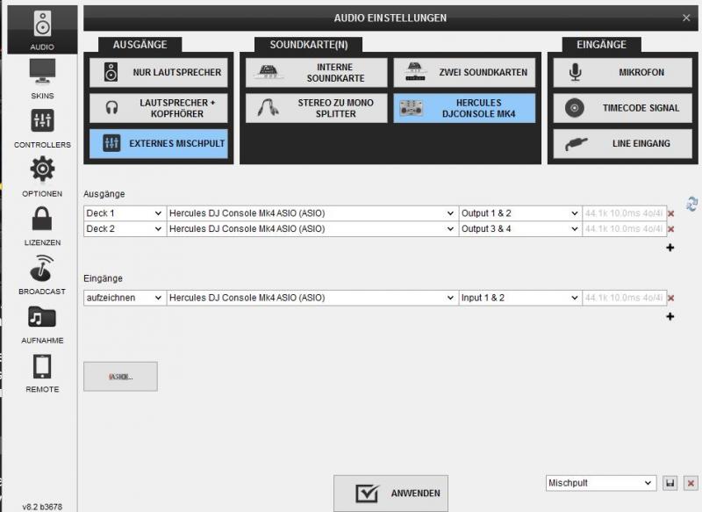The height and width of the screenshot is (512, 702).
Task: Click the Deck 1 latency info field
Action: [x=624, y=213]
